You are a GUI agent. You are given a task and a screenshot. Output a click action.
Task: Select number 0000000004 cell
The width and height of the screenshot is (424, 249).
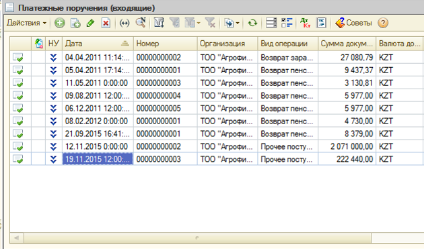tap(165, 95)
